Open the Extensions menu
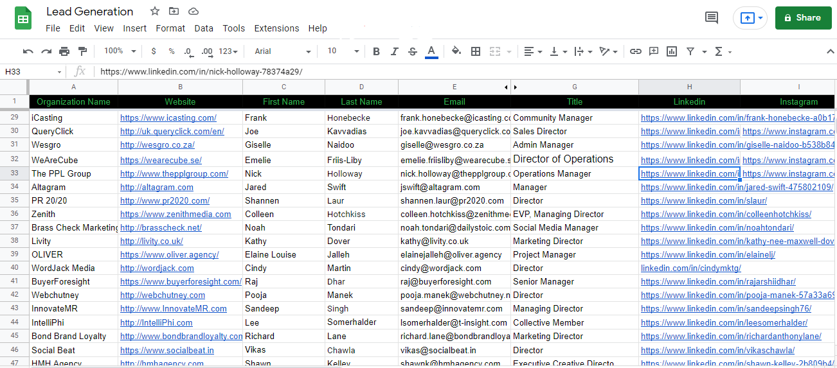The height and width of the screenshot is (368, 837). click(x=276, y=28)
